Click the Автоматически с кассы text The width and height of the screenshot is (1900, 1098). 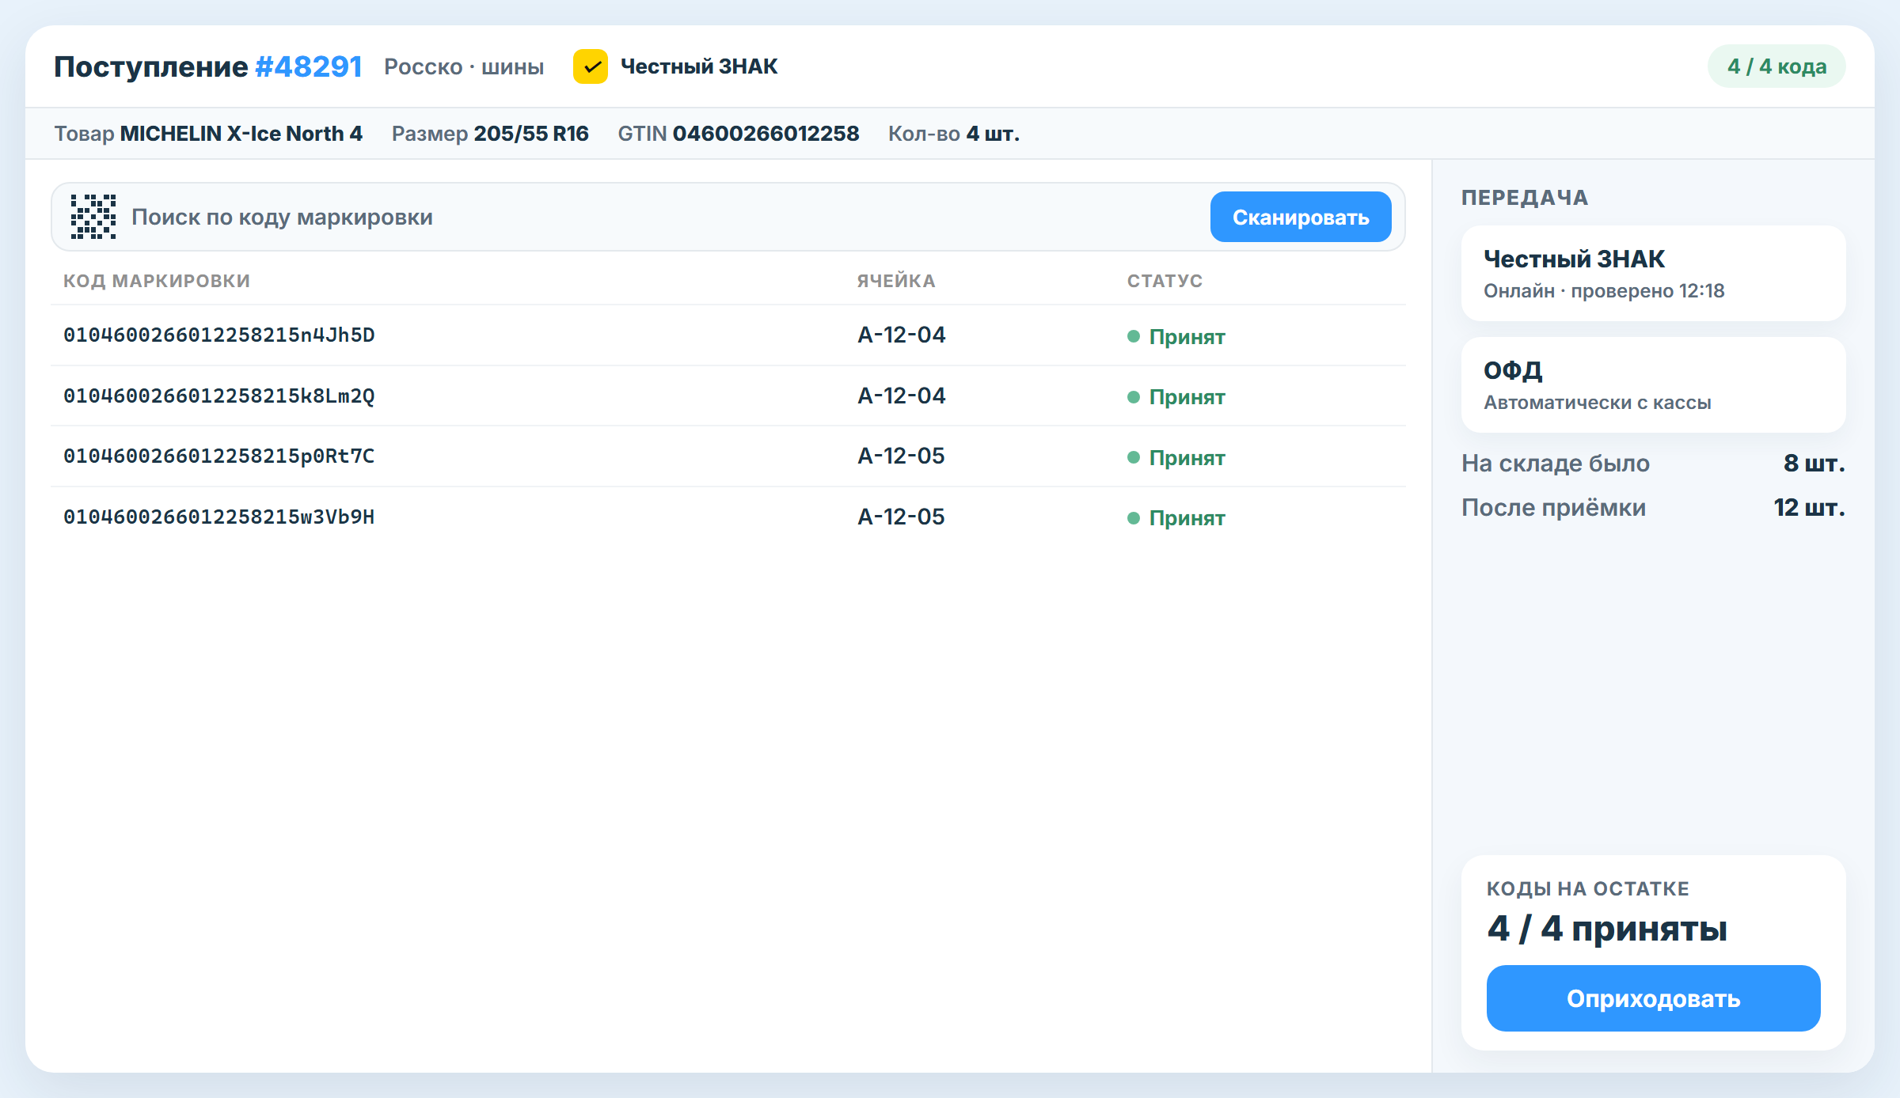pyautogui.click(x=1598, y=403)
